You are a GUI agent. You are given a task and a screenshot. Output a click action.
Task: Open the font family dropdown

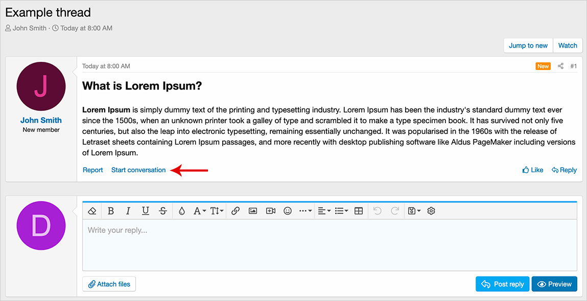coord(199,211)
